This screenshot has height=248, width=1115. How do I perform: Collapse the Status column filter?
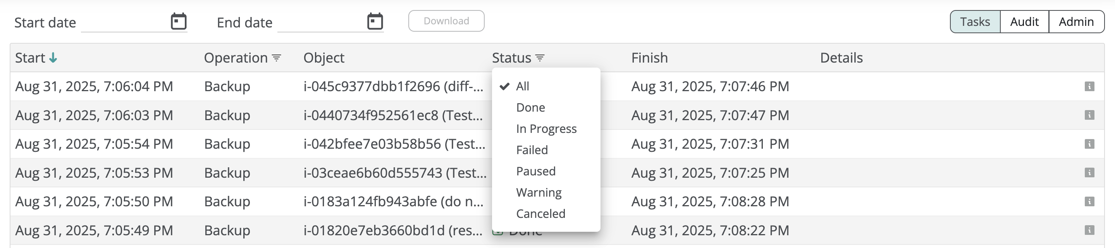click(x=540, y=58)
